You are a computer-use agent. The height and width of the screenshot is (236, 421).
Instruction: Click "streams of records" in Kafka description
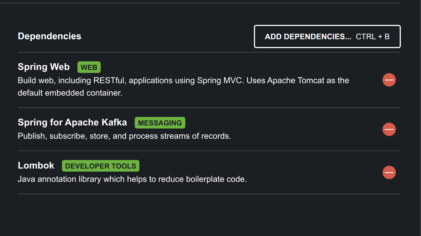pyautogui.click(x=195, y=136)
